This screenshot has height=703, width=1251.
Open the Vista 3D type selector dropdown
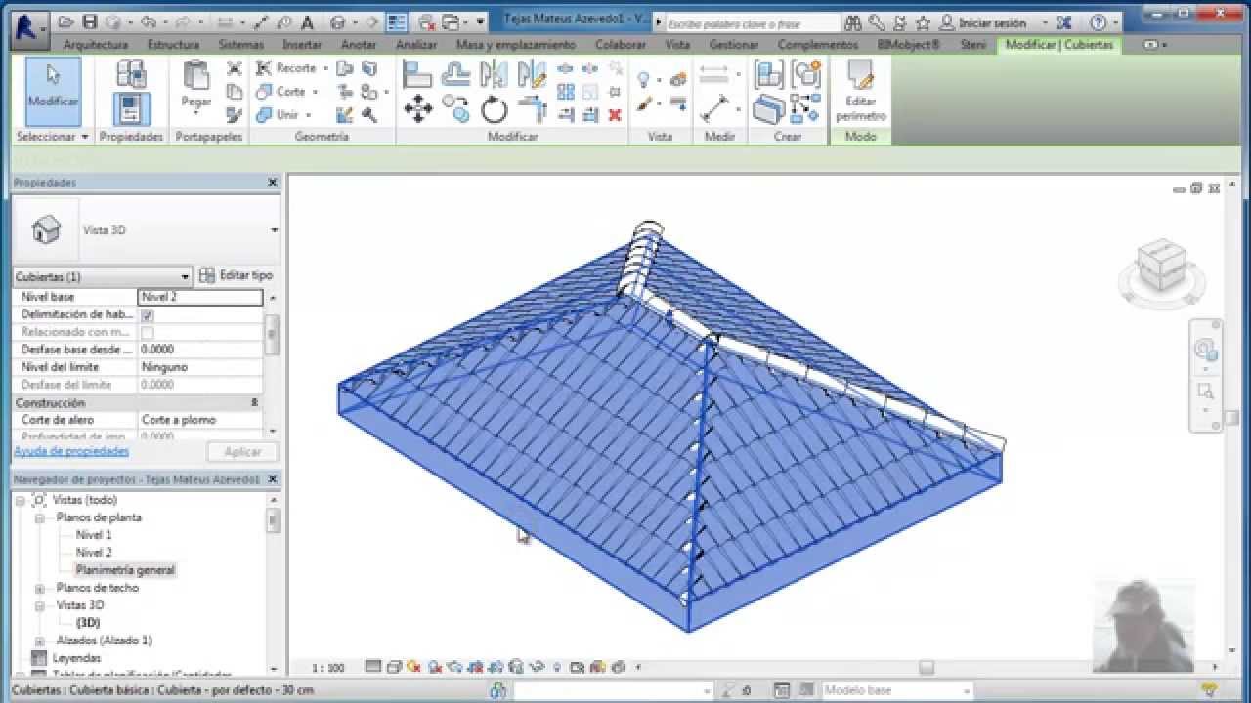pos(274,230)
